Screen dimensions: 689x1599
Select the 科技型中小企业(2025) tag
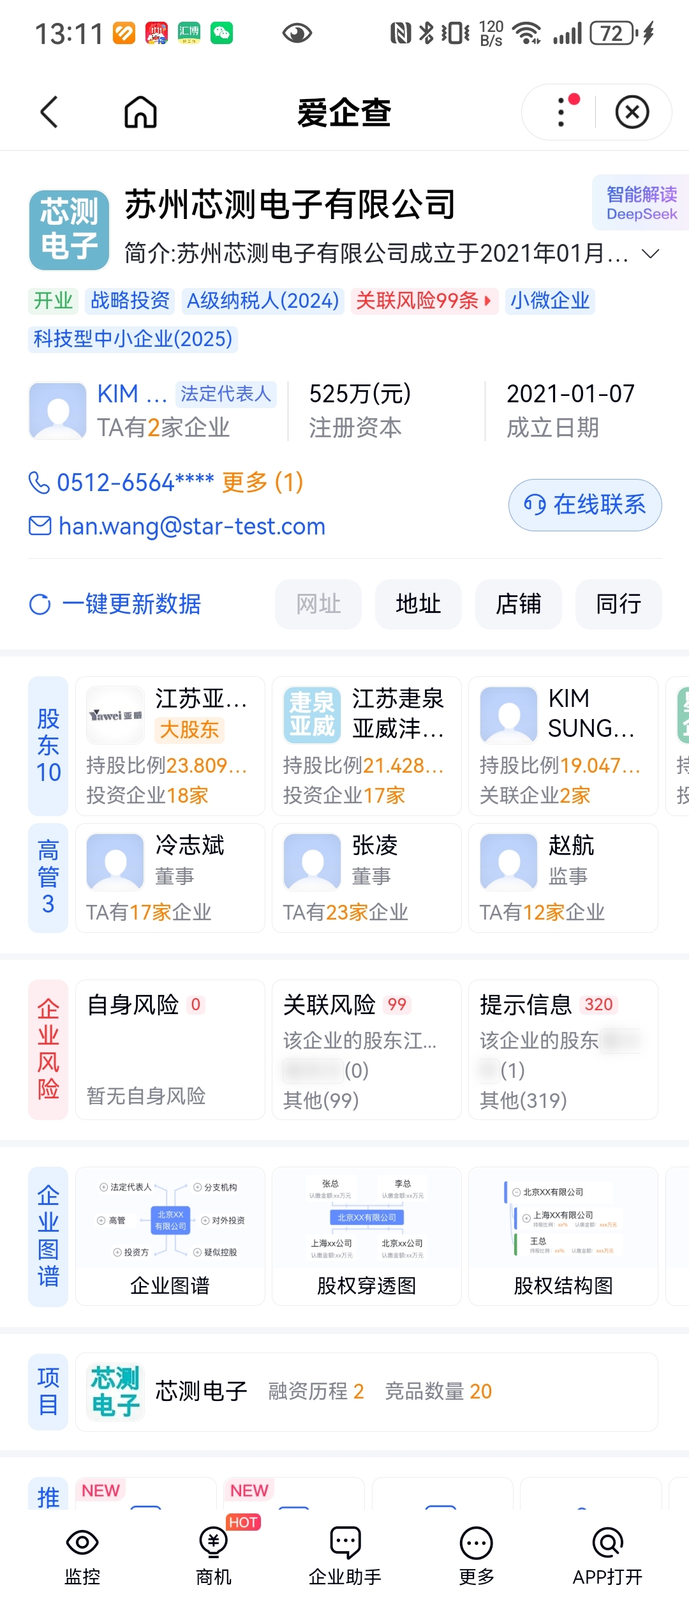pos(133,338)
